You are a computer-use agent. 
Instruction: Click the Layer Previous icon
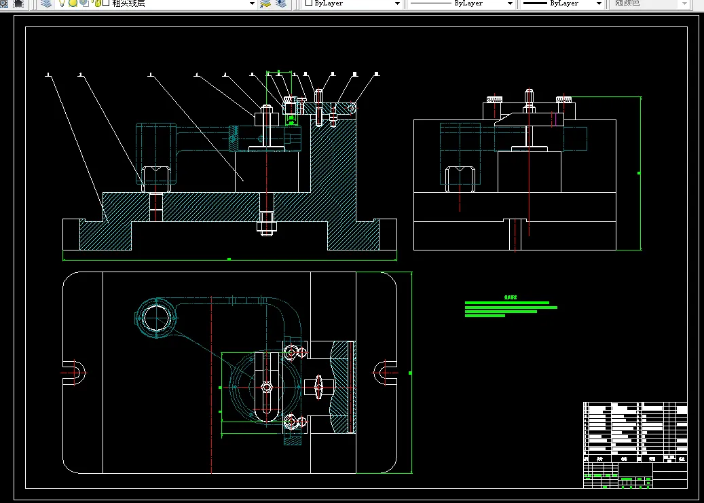point(282,3)
